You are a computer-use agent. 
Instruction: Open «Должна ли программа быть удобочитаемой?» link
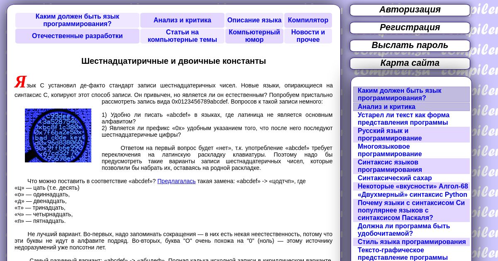tap(411, 230)
